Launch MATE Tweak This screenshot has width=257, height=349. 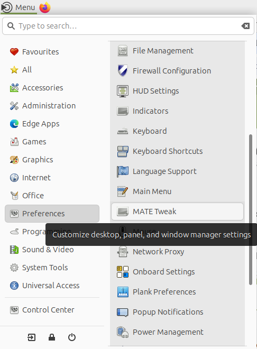(x=177, y=212)
